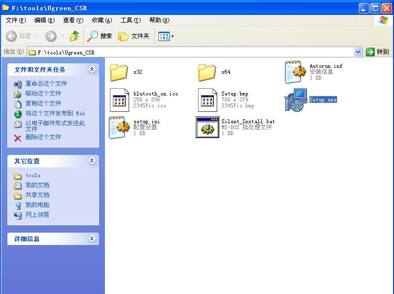Open Network Neighborhood (网上邻居) link
Viewport: 394px width, 294px height.
coord(37,215)
